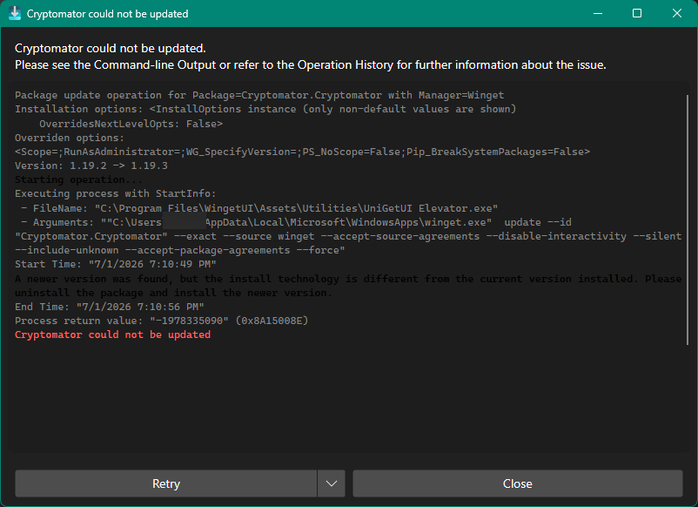698x507 pixels.
Task: Click the 'Package update operation' first log line
Action: click(x=259, y=95)
